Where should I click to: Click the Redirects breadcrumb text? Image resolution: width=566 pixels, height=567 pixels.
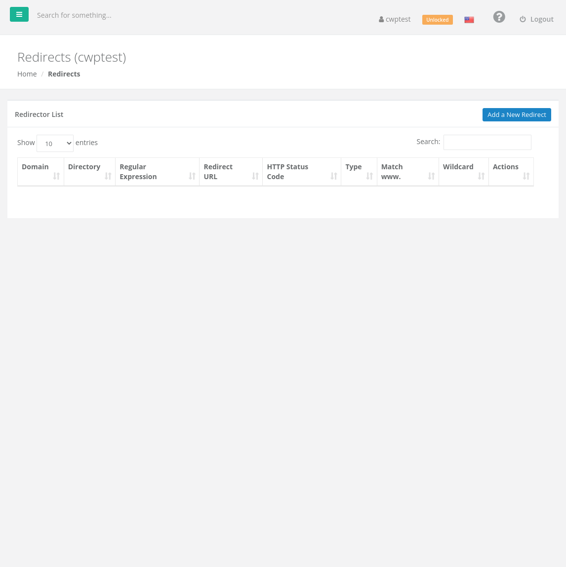64,74
